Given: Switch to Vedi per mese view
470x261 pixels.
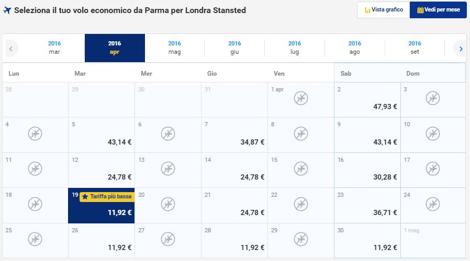Looking at the screenshot, I should [438, 10].
